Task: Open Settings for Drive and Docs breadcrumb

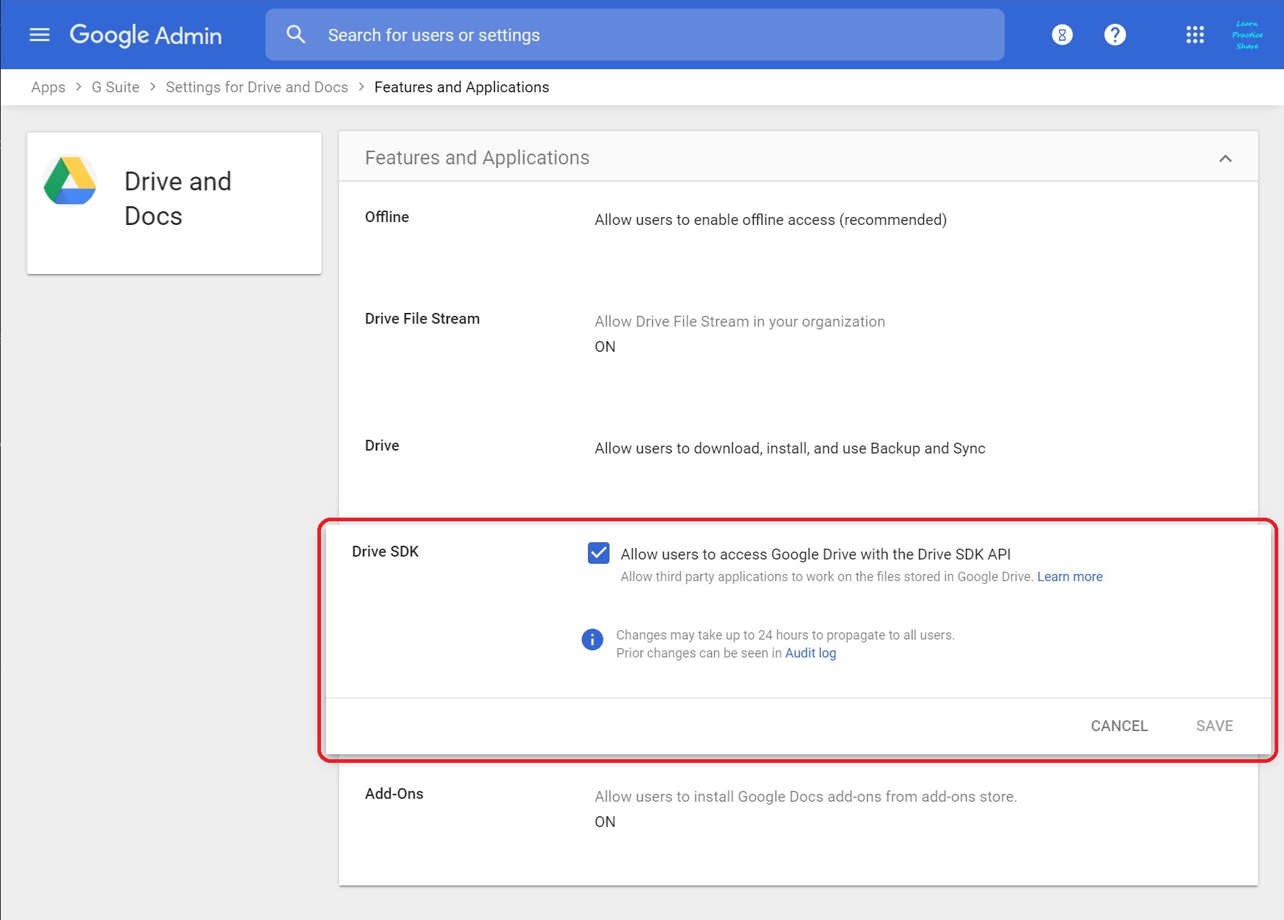Action: (257, 87)
